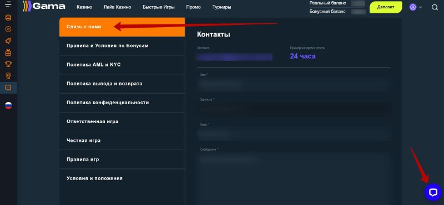
Task: Click the Депозит button
Action: click(386, 7)
